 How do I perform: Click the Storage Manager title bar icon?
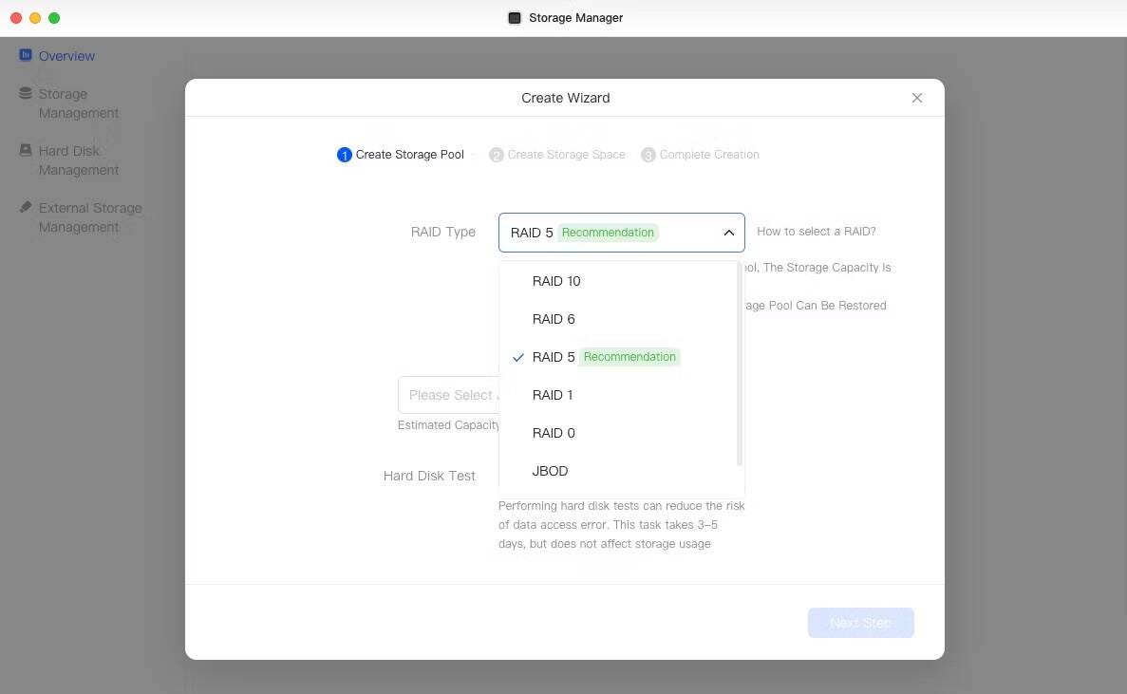point(515,18)
